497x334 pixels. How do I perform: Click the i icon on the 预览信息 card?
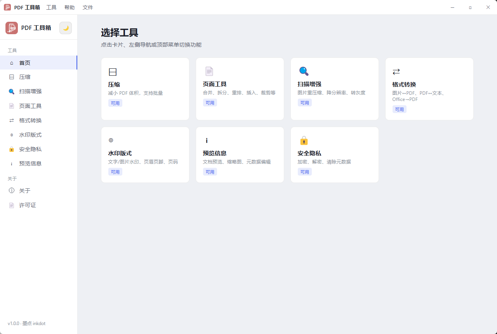[207, 141]
